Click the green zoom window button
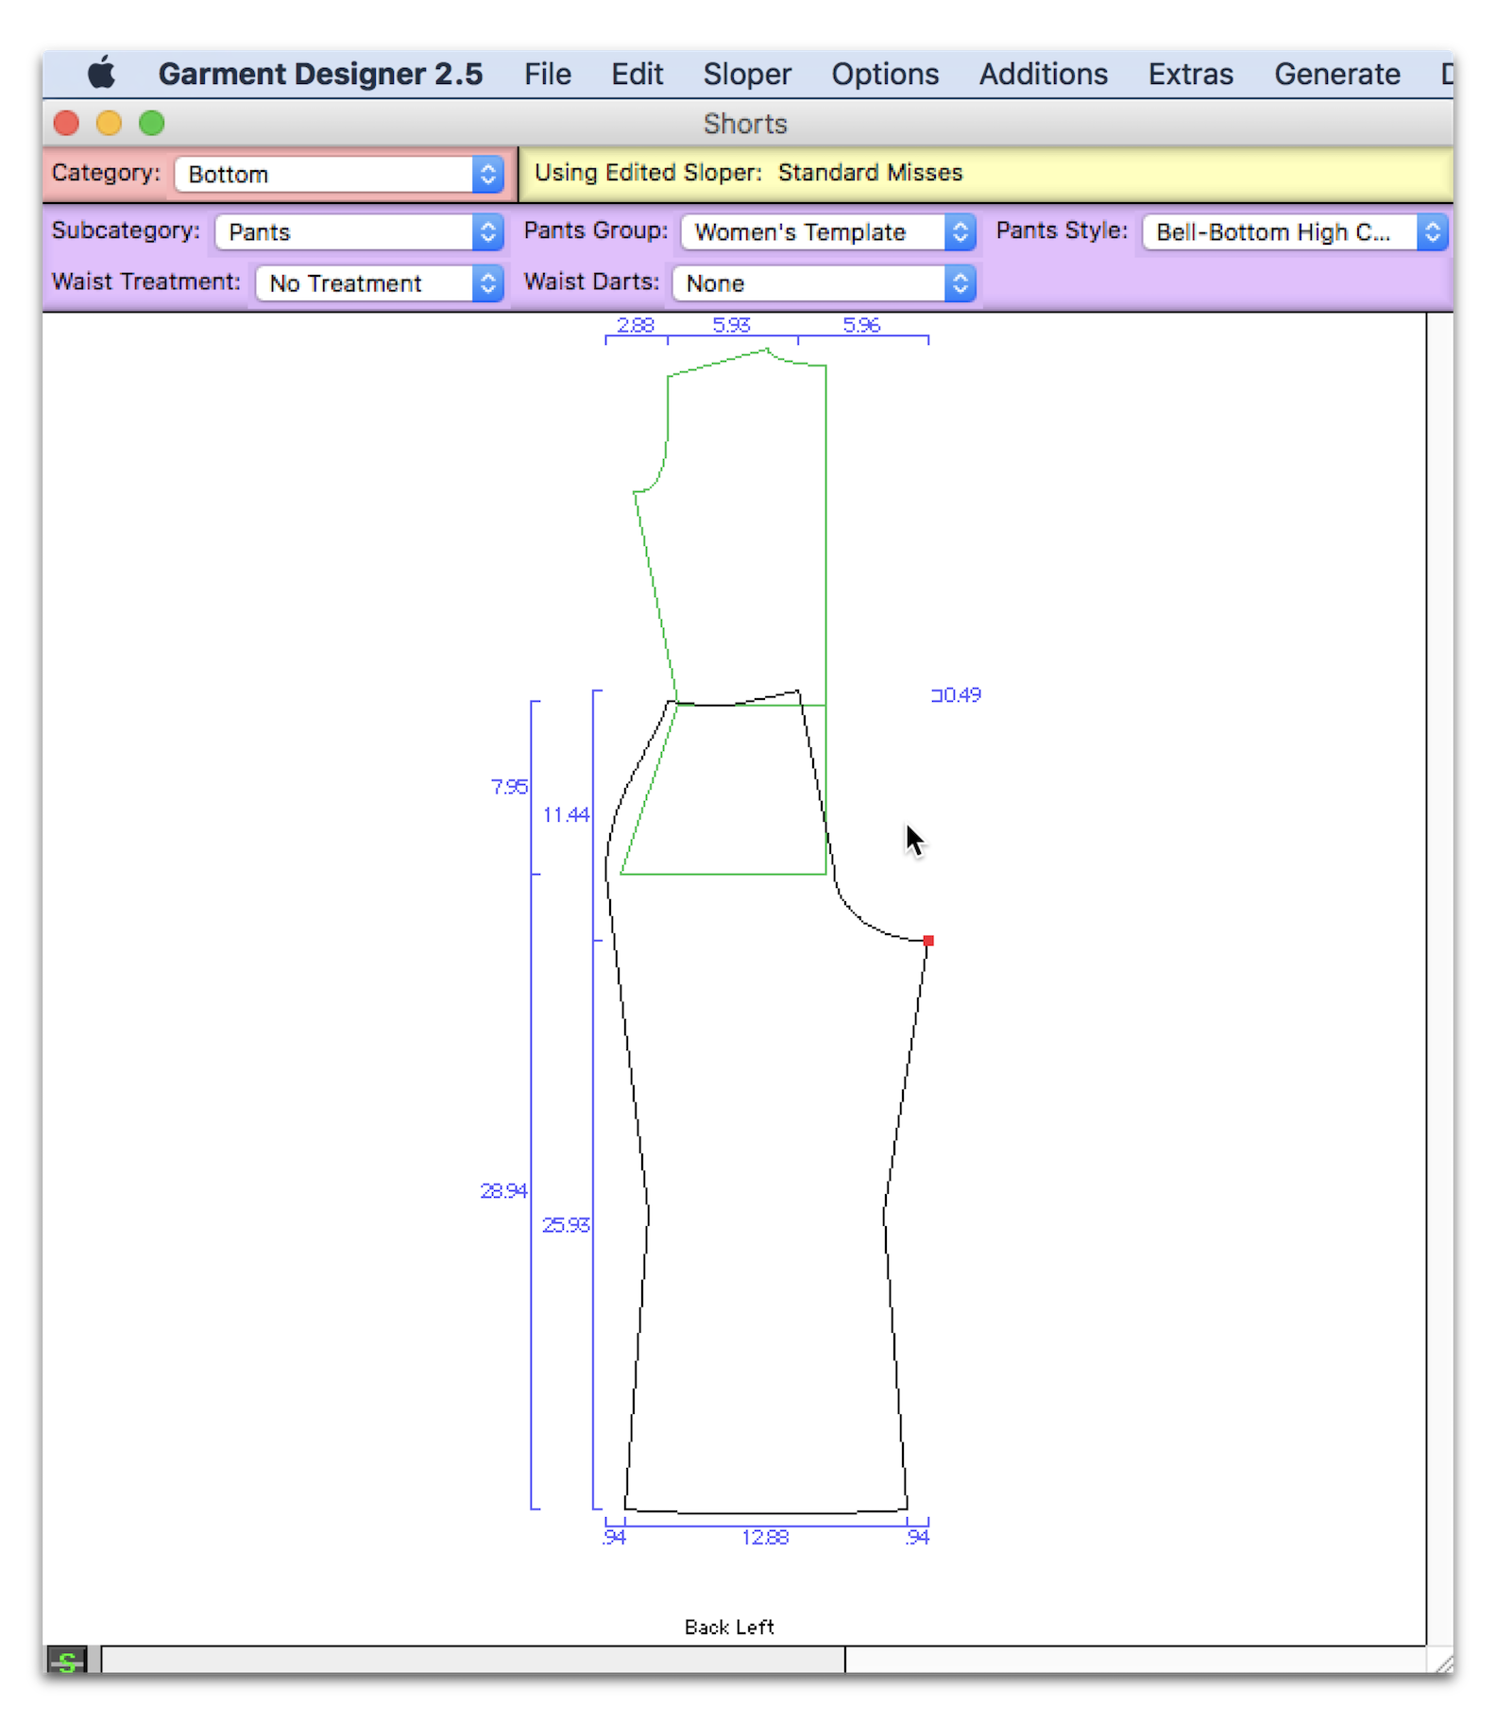This screenshot has width=1496, height=1722. tap(151, 124)
